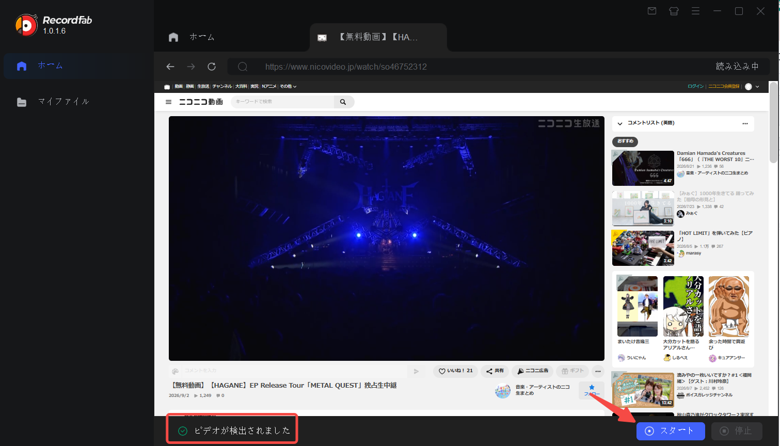This screenshot has height=446, width=780.
Task: Open コメントリスト three-dot options
Action: [745, 123]
